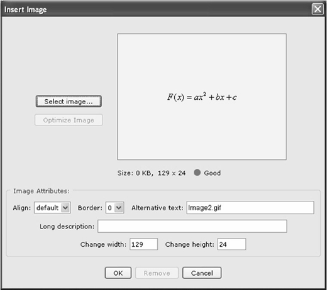Screen dimensions: 327x290
Task: Click the disabled Remove button
Action: point(157,273)
